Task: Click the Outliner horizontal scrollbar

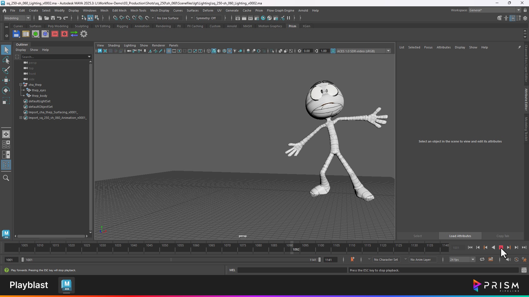Action: pyautogui.click(x=51, y=236)
